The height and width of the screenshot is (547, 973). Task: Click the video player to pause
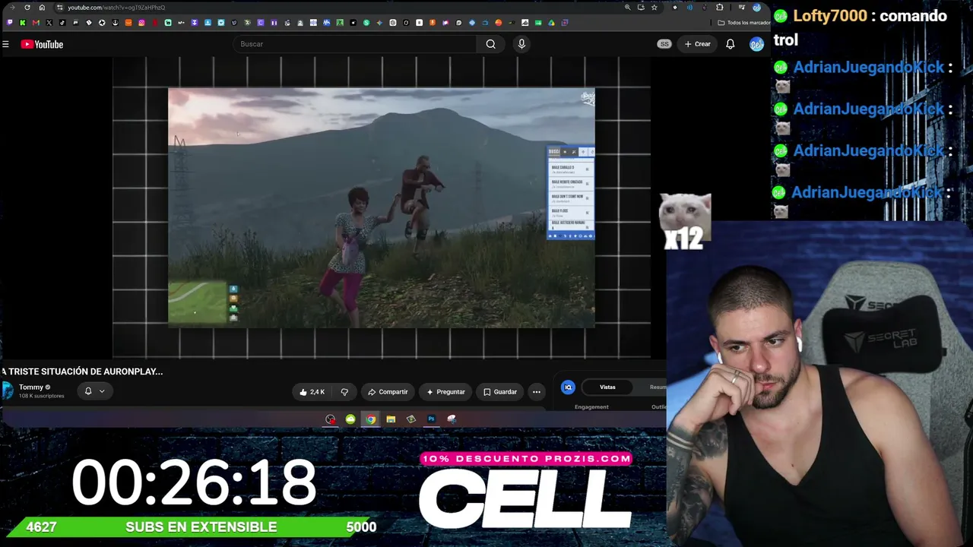tap(382, 207)
